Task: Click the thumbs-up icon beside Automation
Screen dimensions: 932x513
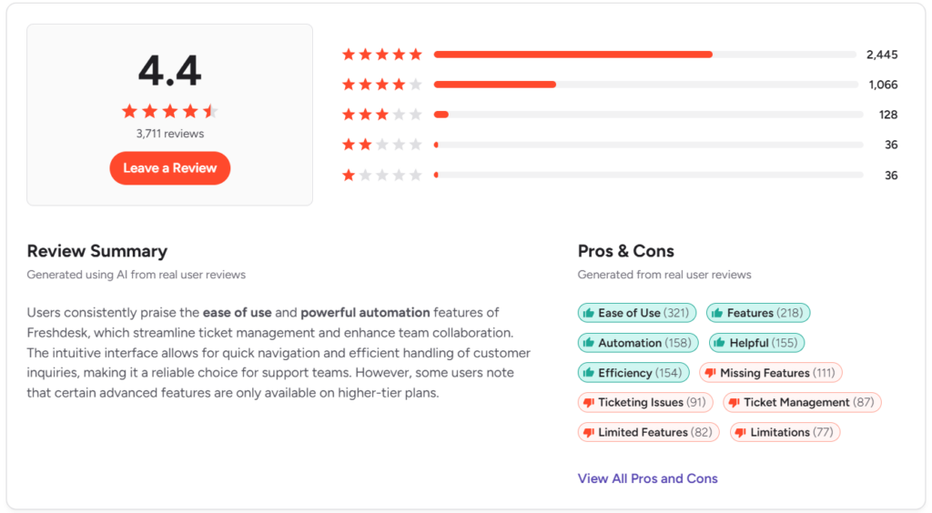Action: pos(588,343)
